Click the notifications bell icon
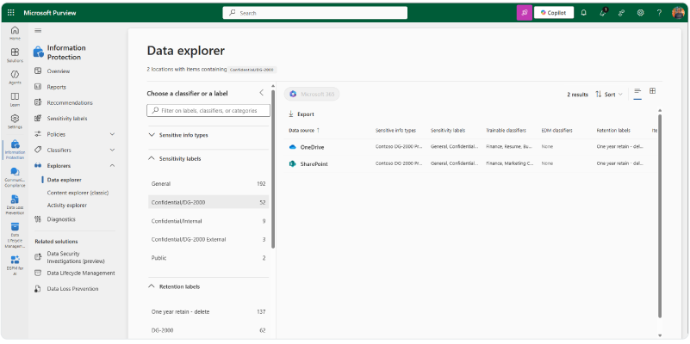 pos(583,13)
